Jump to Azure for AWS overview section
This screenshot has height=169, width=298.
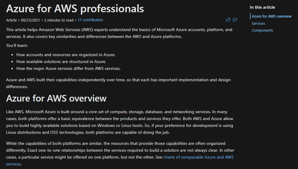(x=271, y=16)
